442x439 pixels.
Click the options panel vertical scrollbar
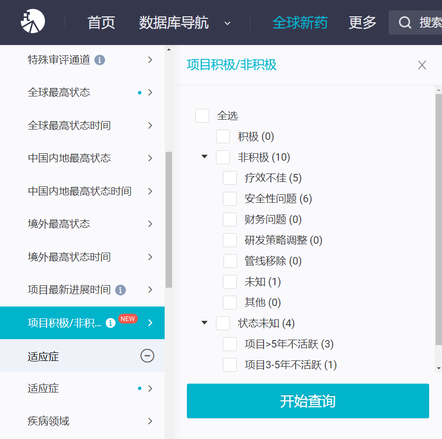[439, 219]
